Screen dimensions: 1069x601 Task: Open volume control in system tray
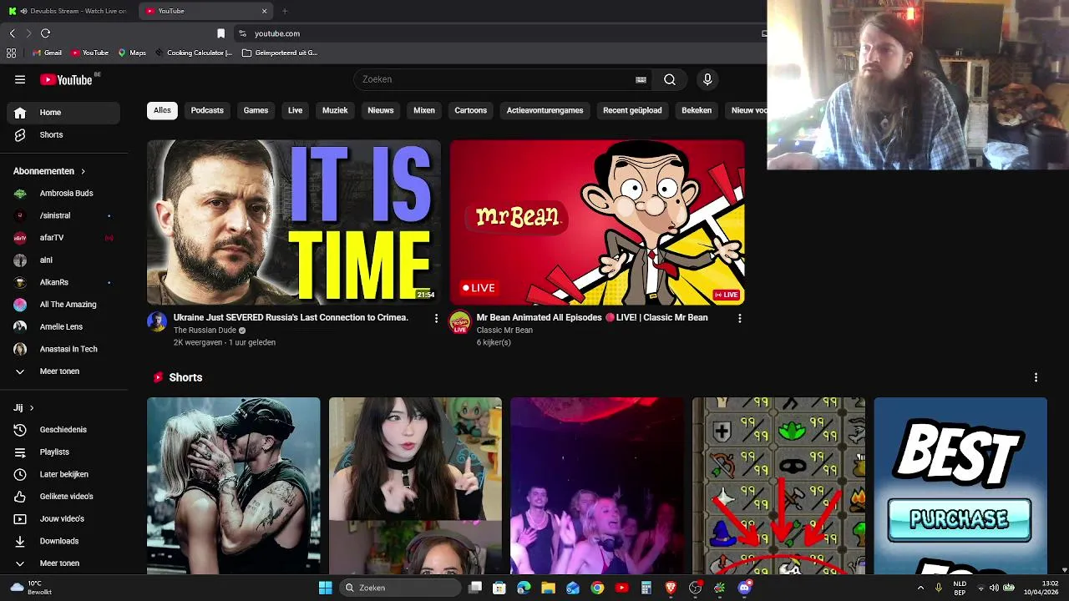(993, 588)
